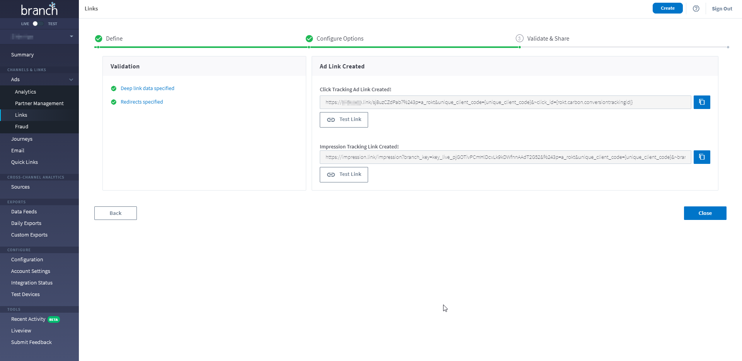Open the Redirects specified validation item
Image resolution: width=742 pixels, height=361 pixels.
142,102
